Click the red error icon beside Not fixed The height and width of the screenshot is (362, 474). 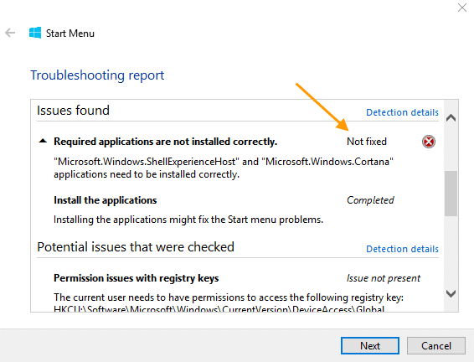[x=428, y=142]
